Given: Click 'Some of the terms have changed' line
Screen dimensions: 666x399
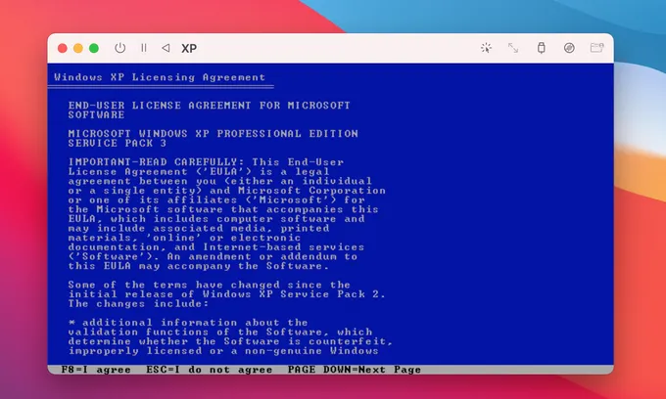Looking at the screenshot, I should pos(209,285).
